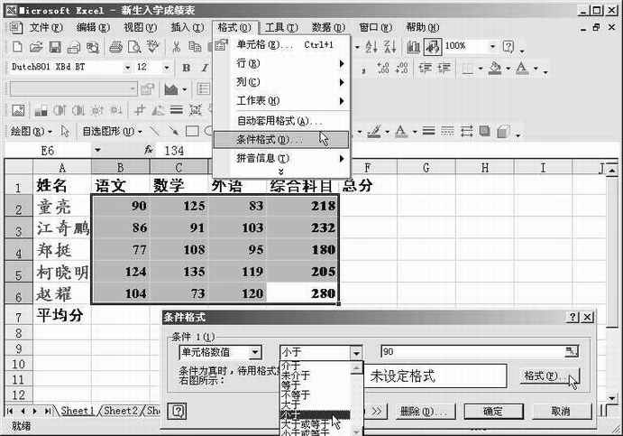The height and width of the screenshot is (436, 623).
Task: Click the Increase Indent icon
Action: coord(444,68)
